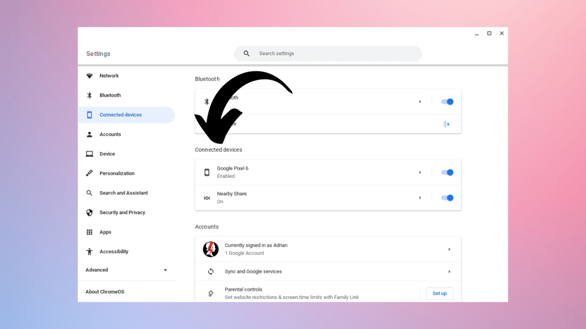
Task: Click the Sync and Google services sync icon
Action: (x=211, y=271)
